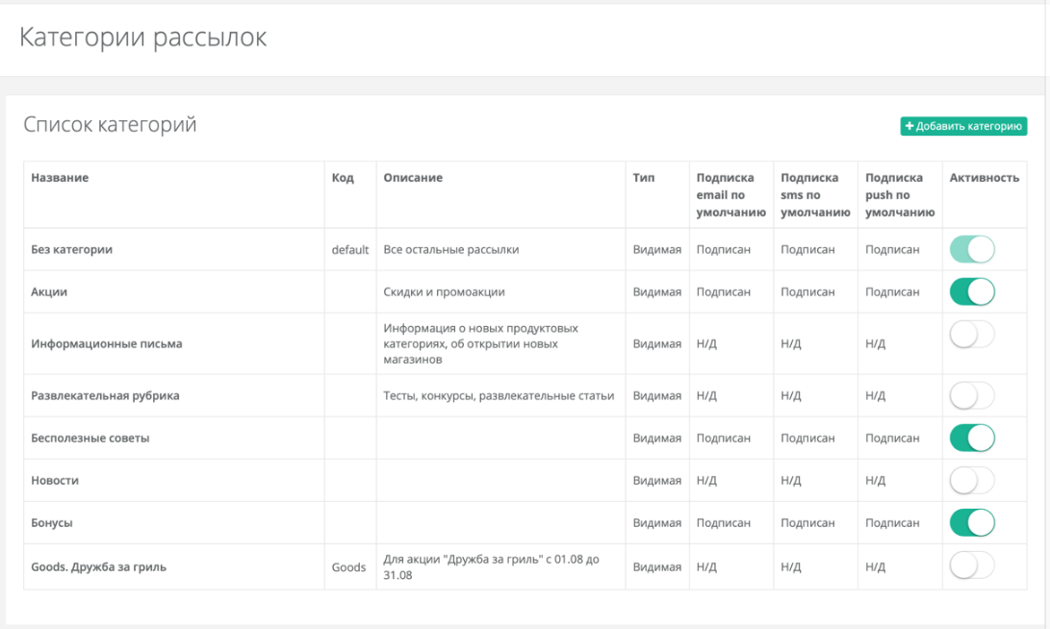Select Развлекательная рубрика category name
Screen dimensions: 1050x629
[105, 395]
